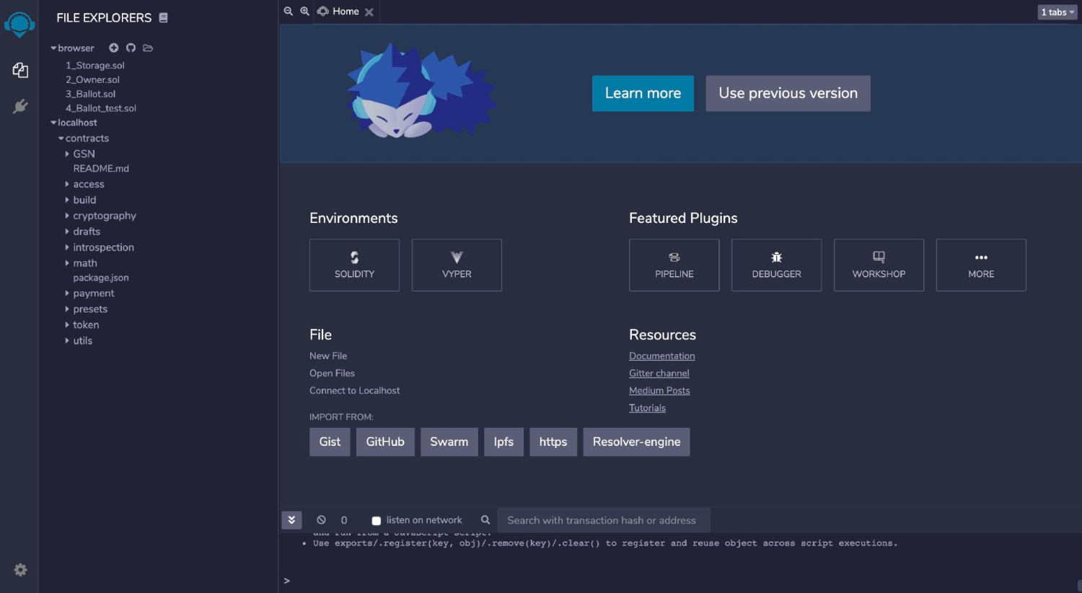The width and height of the screenshot is (1082, 593).
Task: Focus the transaction hash search field
Action: [604, 520]
